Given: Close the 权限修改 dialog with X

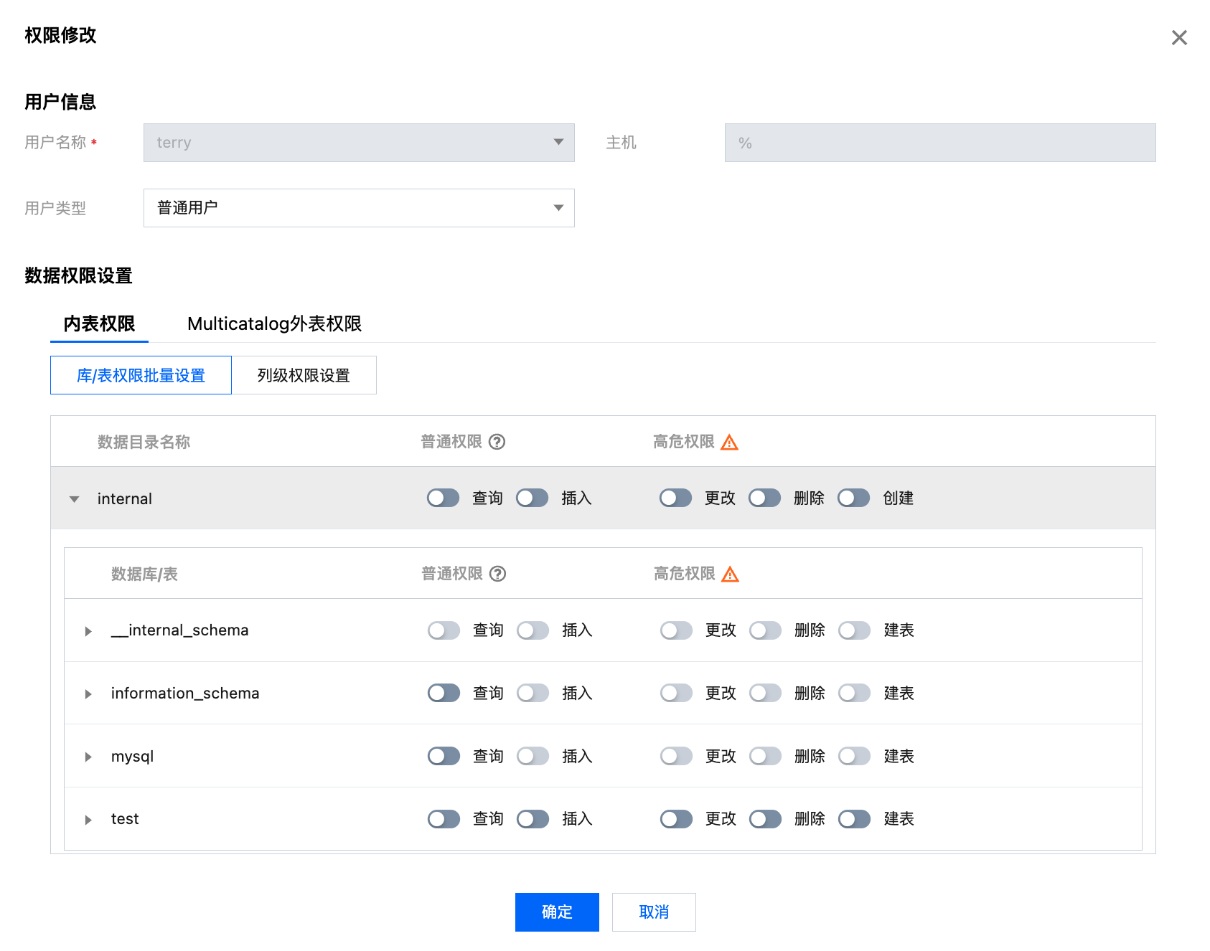Looking at the screenshot, I should 1178,38.
